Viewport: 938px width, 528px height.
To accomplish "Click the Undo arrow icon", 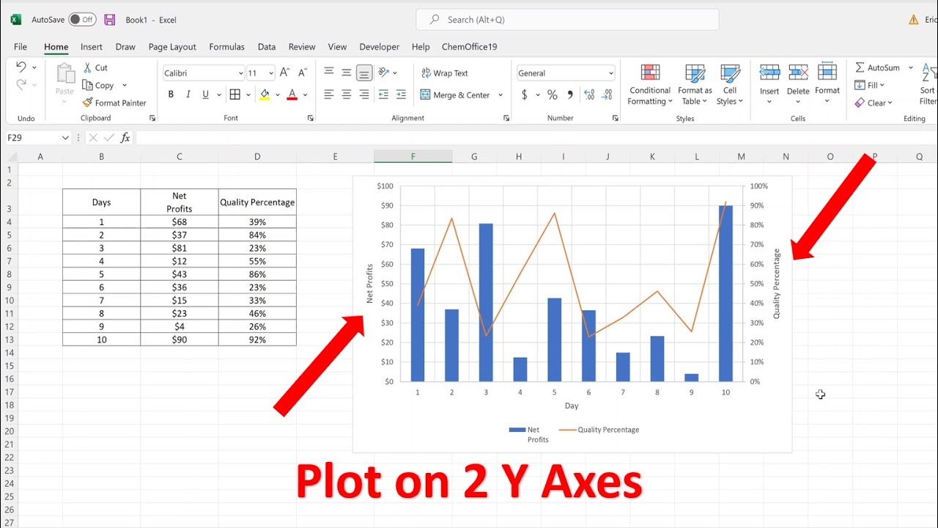I will point(21,67).
